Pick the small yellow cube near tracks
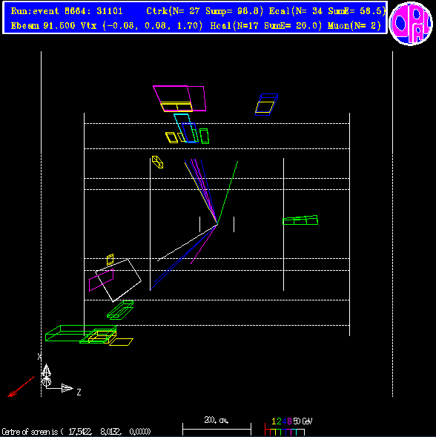 click(x=157, y=162)
